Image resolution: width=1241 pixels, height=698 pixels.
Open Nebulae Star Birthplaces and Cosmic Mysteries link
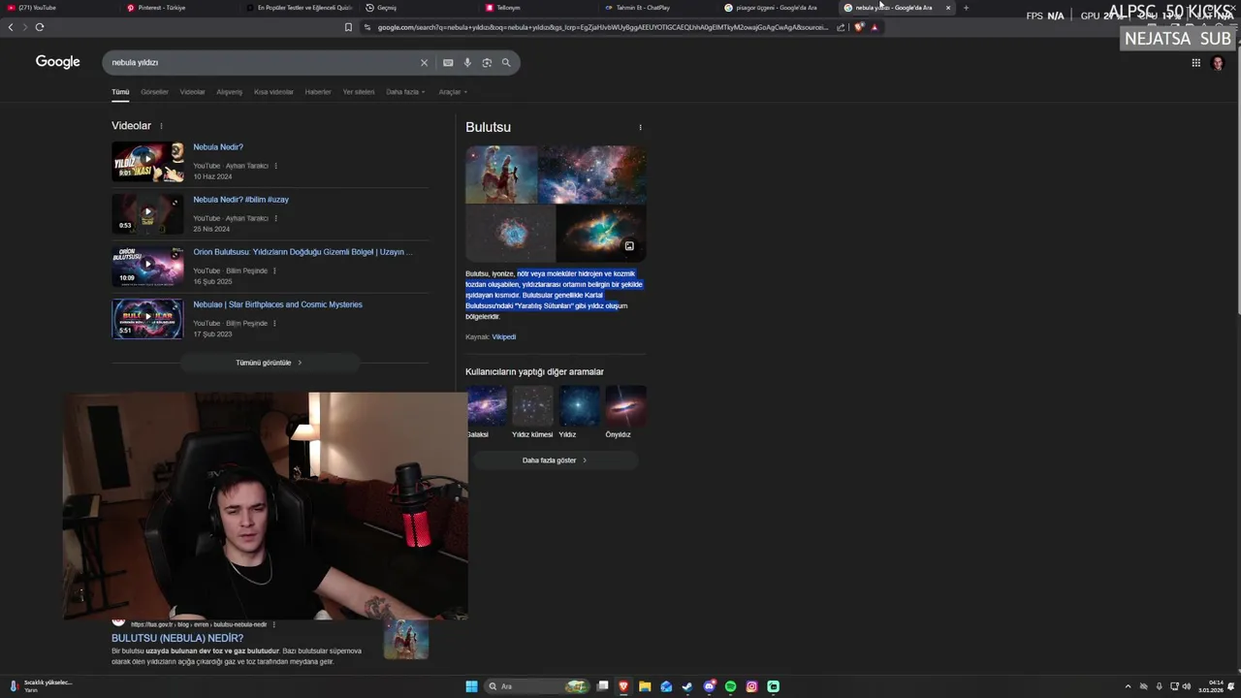(277, 304)
